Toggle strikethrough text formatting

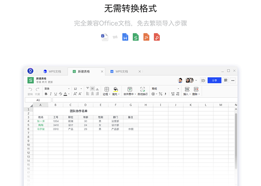click(60, 94)
